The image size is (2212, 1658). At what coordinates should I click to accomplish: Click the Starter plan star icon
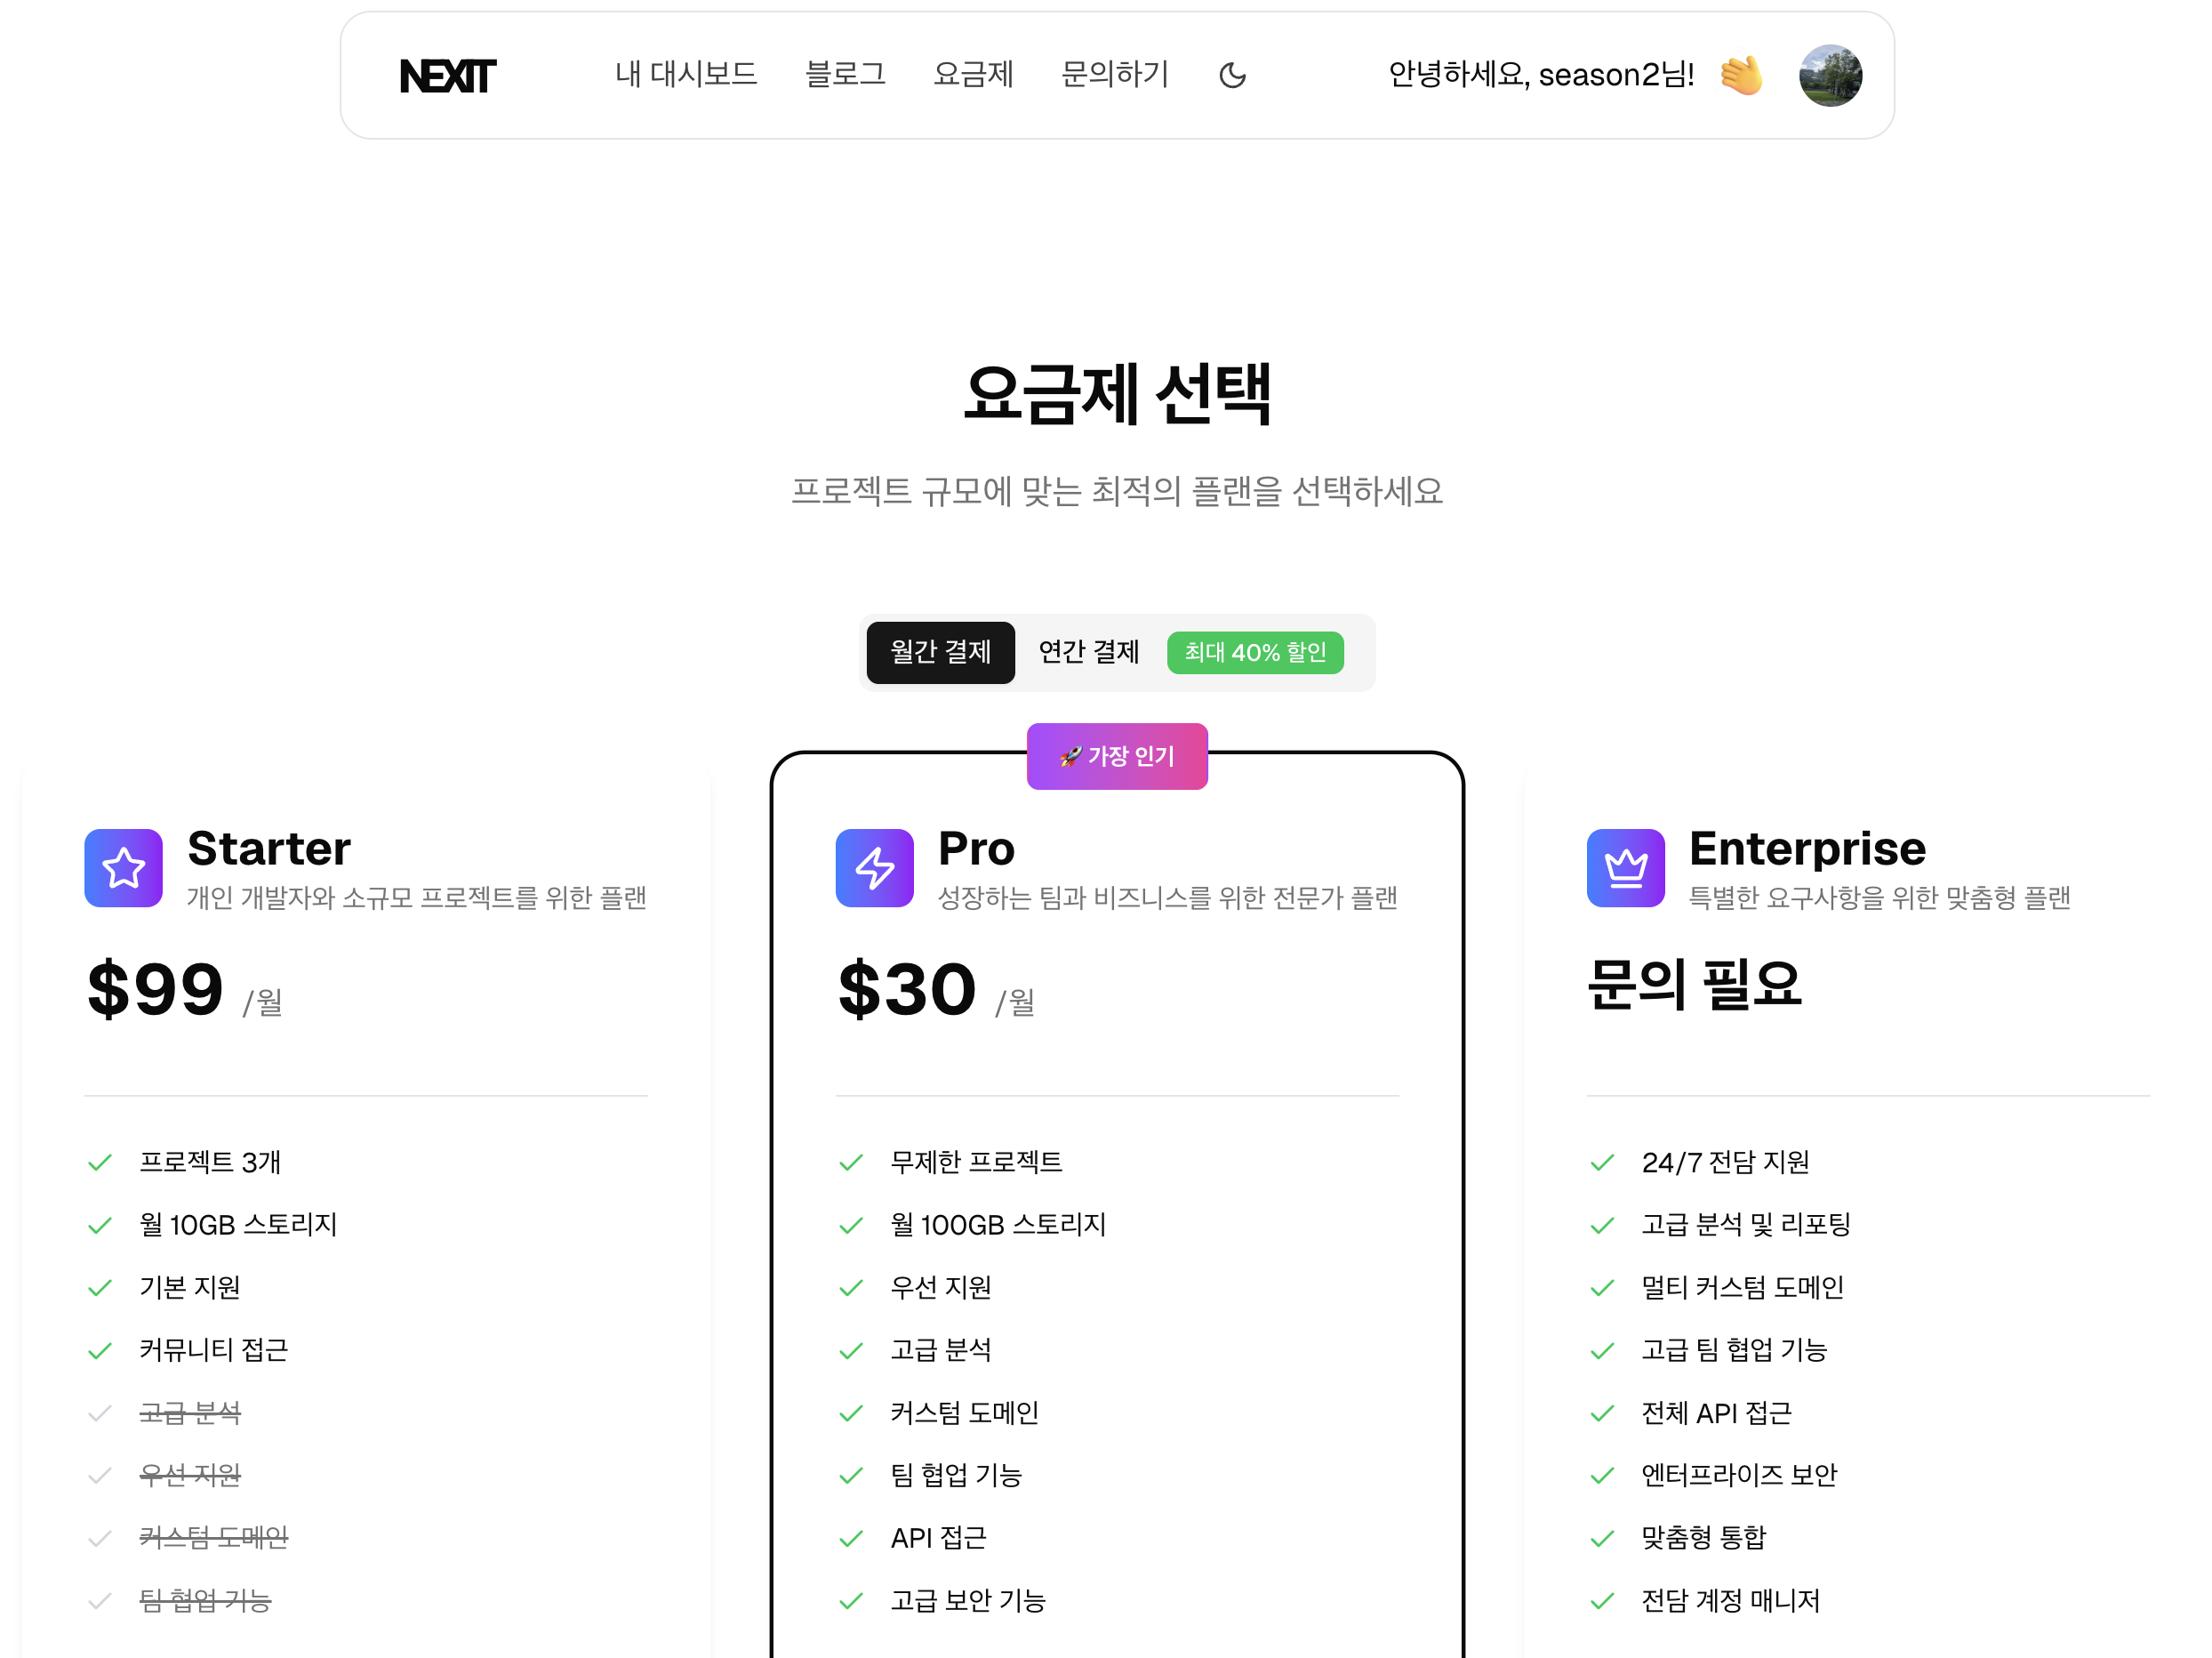pos(123,867)
